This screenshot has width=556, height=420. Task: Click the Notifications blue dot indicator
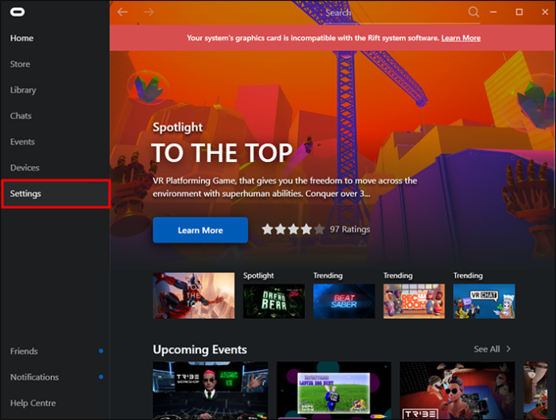(101, 376)
